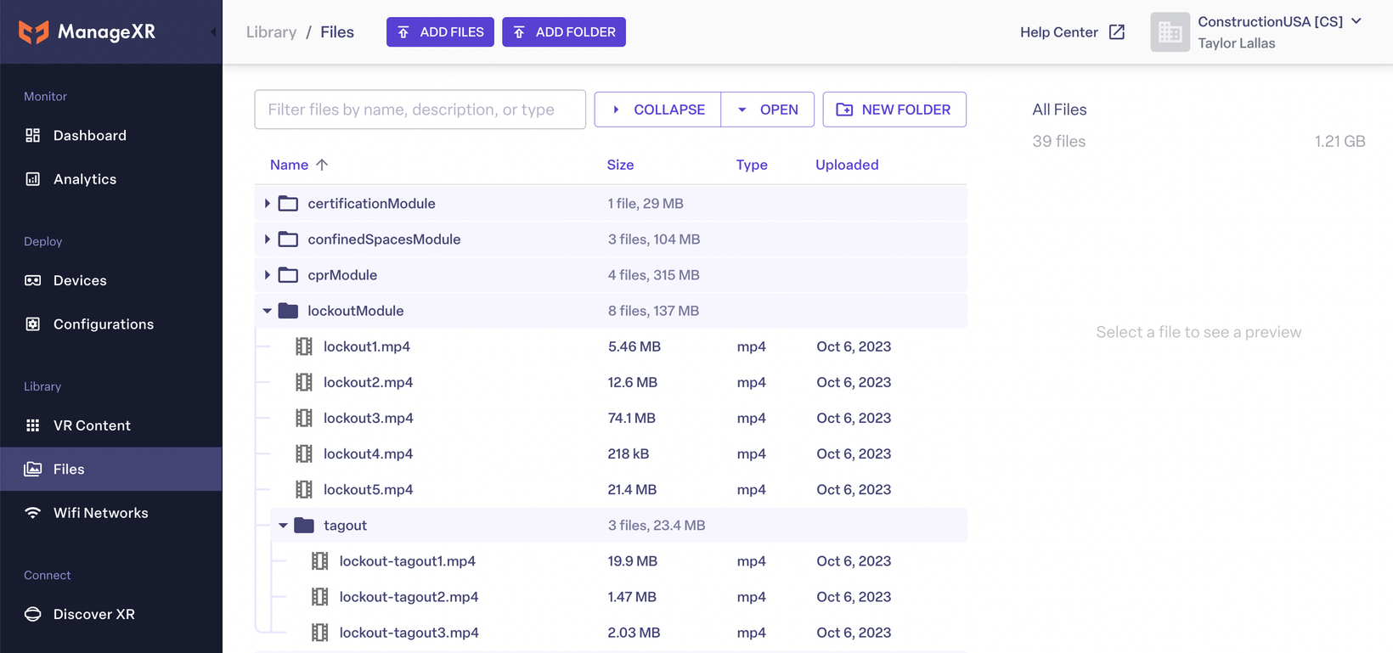Click the '1.21 GB' total size text
Image resolution: width=1393 pixels, height=653 pixels.
click(x=1339, y=141)
